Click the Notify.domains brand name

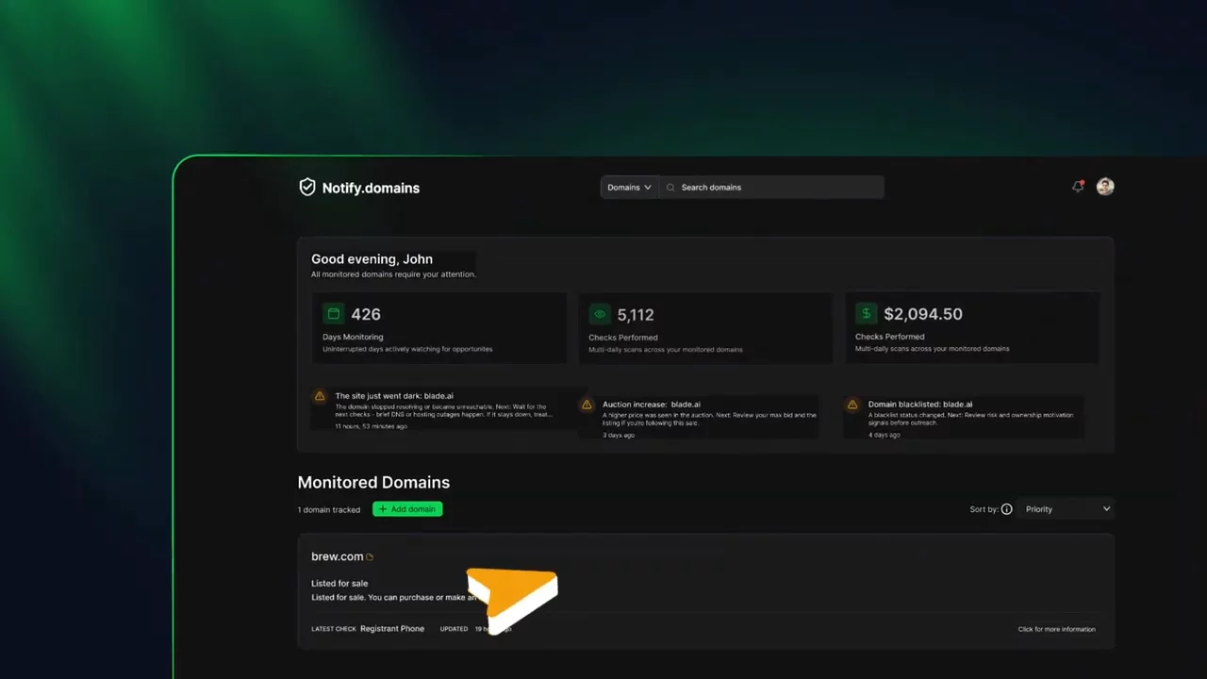click(x=371, y=188)
